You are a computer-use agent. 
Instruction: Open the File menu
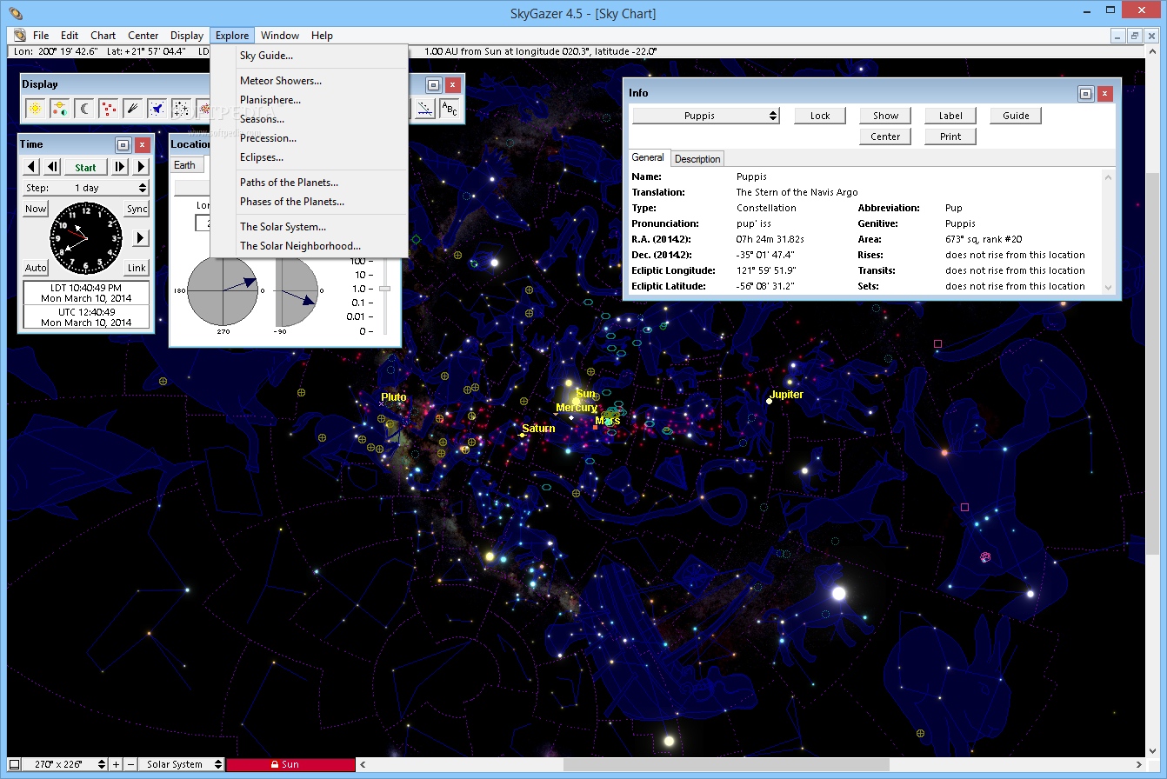pyautogui.click(x=41, y=36)
